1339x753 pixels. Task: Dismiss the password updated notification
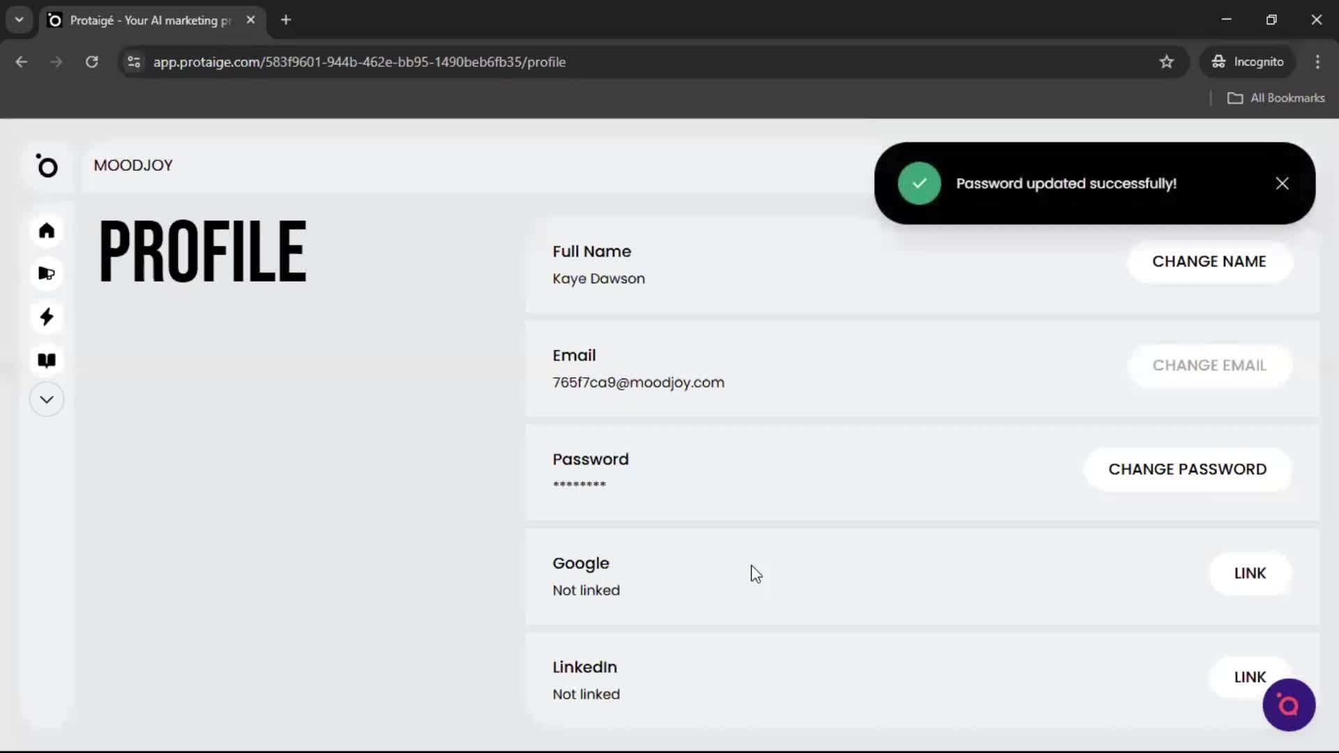[1283, 183]
